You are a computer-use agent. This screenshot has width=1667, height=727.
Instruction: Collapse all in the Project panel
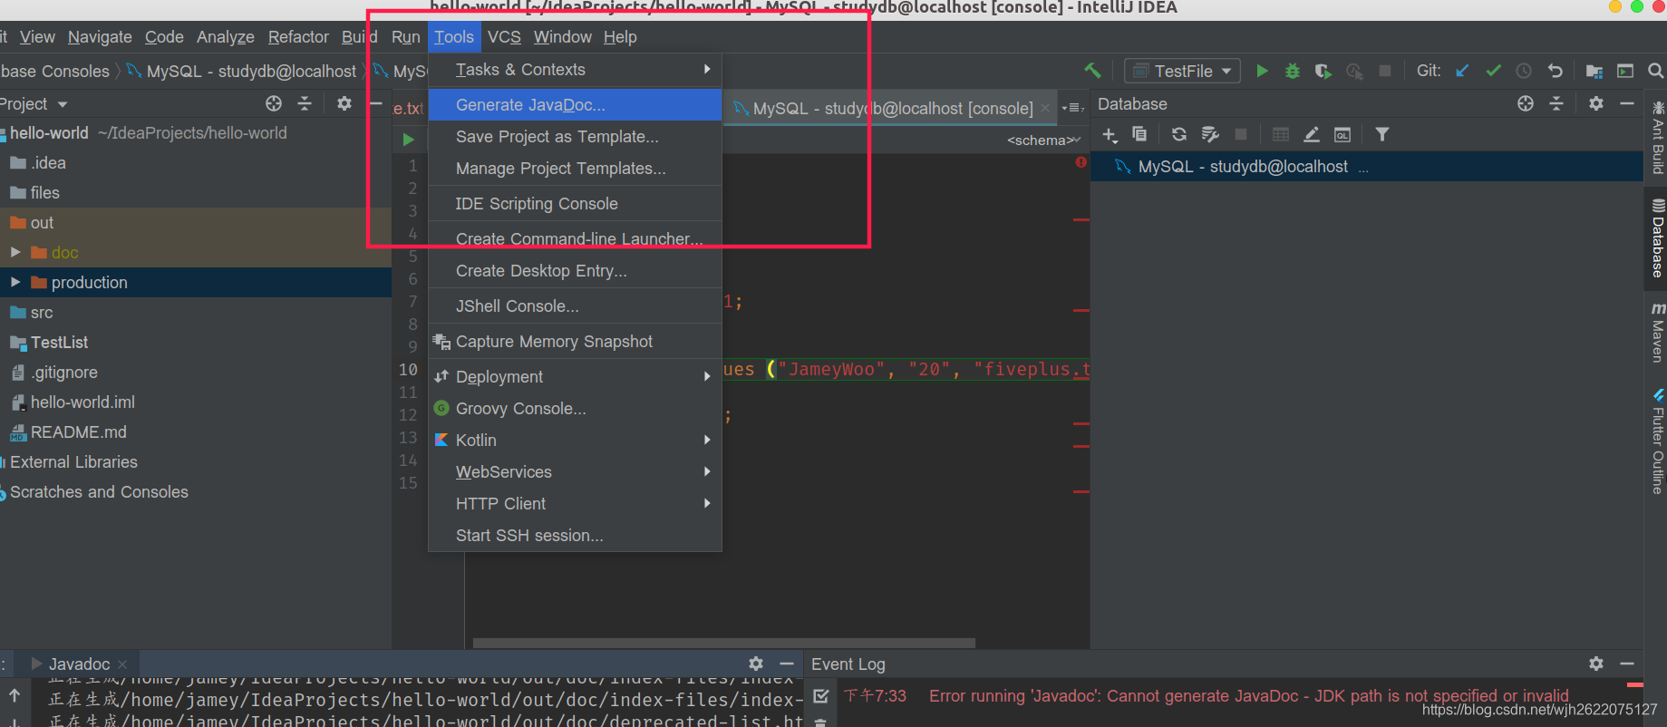(305, 103)
